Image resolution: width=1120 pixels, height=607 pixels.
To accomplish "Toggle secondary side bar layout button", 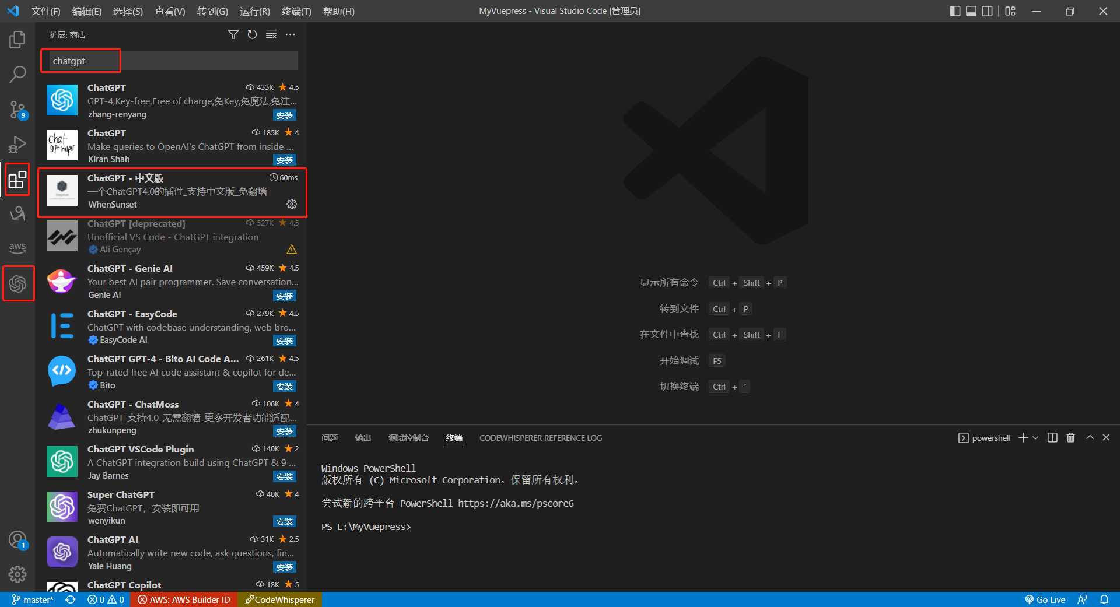I will (987, 11).
